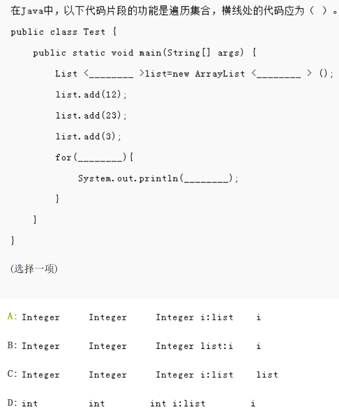Click the 'public static void main' line
This screenshot has width=339, height=417.
[144, 53]
